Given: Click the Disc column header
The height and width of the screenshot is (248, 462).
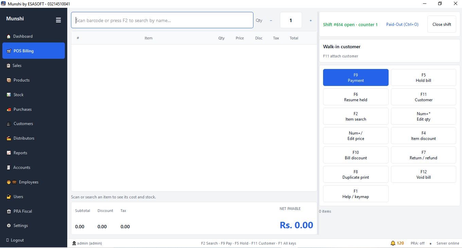Looking at the screenshot, I should pos(259,38).
